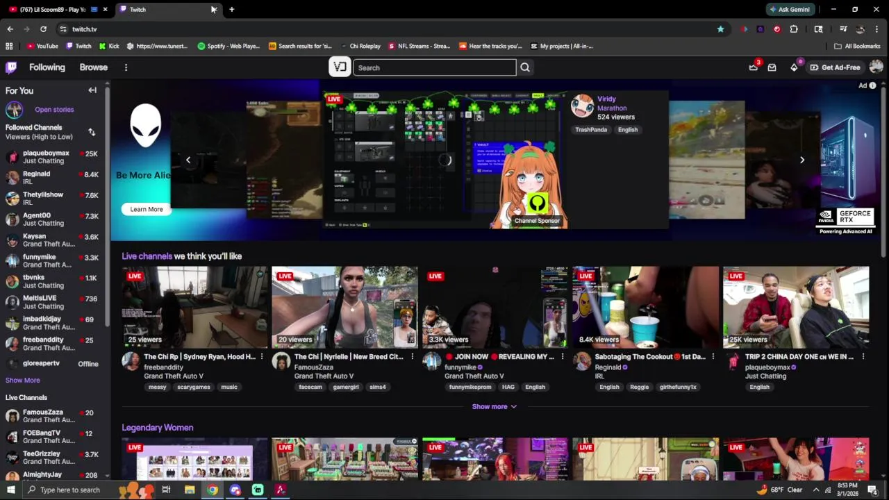Open stories link in sidebar
This screenshot has width=889, height=500.
pos(54,110)
